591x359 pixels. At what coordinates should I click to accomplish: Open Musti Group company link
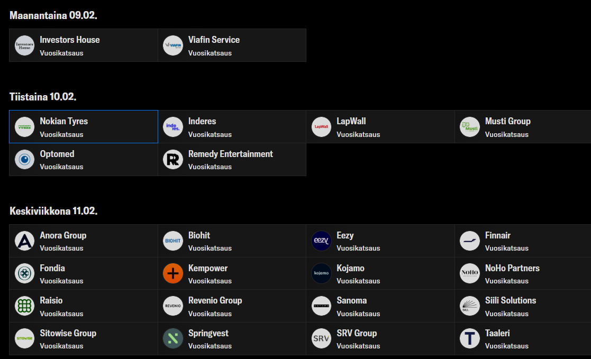click(x=507, y=122)
